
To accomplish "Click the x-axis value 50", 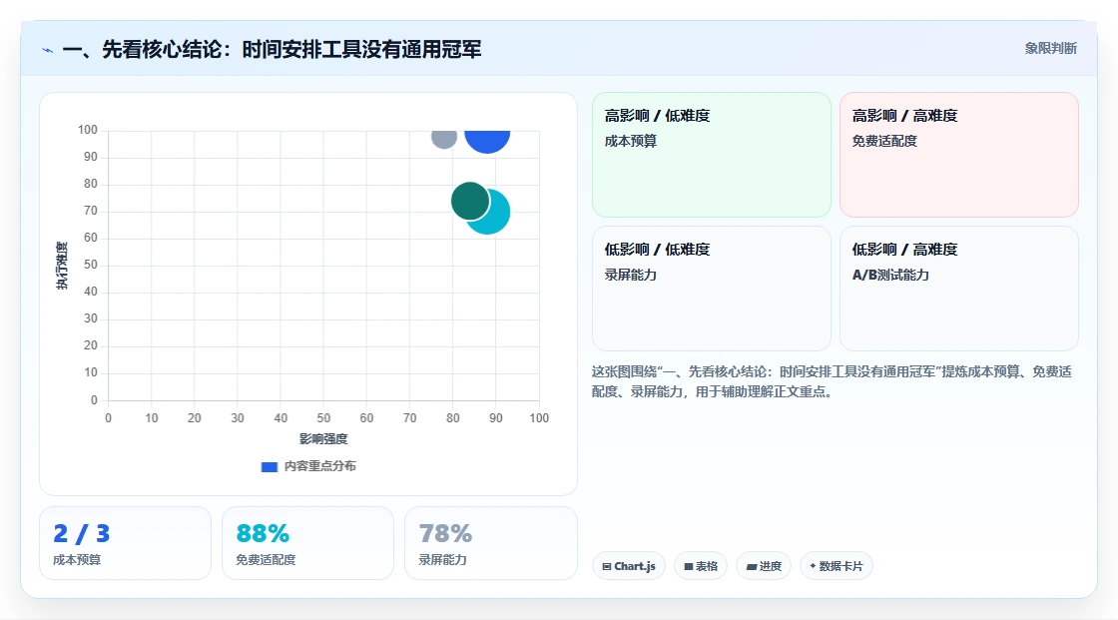I will coord(323,418).
